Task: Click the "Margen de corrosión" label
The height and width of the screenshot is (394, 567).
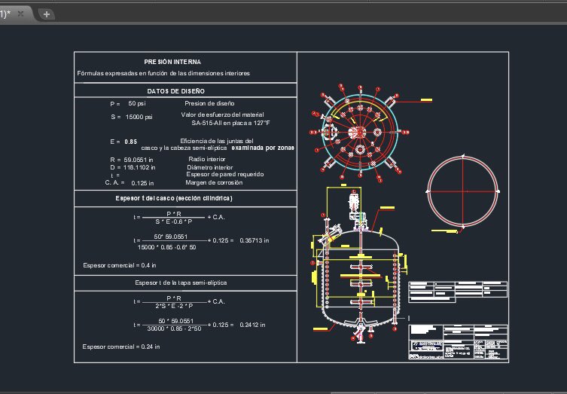Action: click(x=214, y=183)
